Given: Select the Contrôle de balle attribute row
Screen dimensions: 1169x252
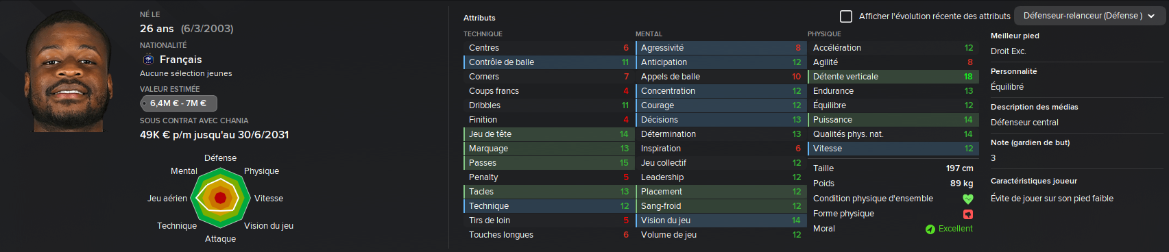Looking at the screenshot, I should tap(548, 62).
